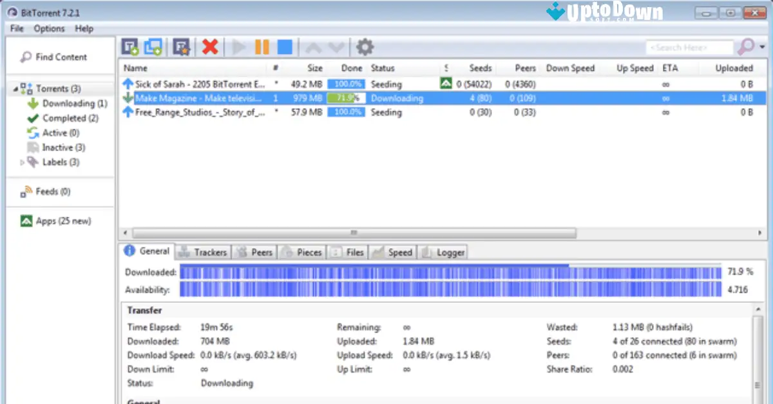This screenshot has width=773, height=404.
Task: Pause the Make Magazine download
Action: [x=262, y=46]
